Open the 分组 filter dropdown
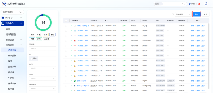 pos(43,78)
